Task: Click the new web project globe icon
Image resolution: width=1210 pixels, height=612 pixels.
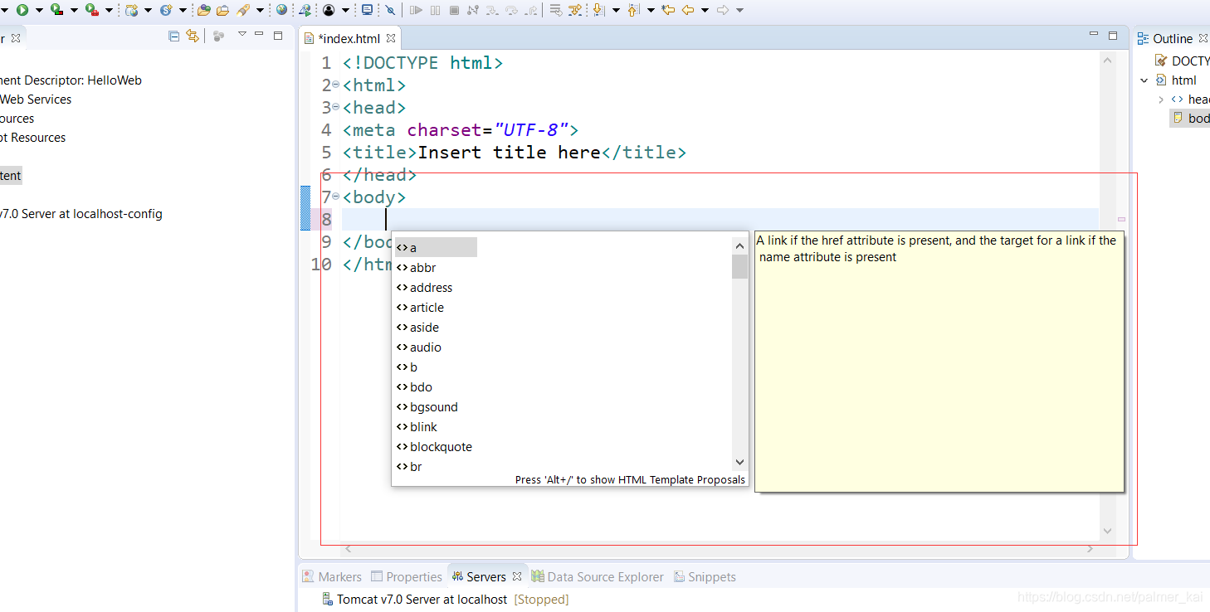Action: tap(131, 10)
